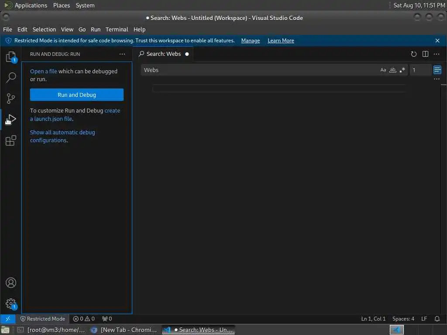
Task: Click Show all automatic debug configurations
Action: (62, 136)
